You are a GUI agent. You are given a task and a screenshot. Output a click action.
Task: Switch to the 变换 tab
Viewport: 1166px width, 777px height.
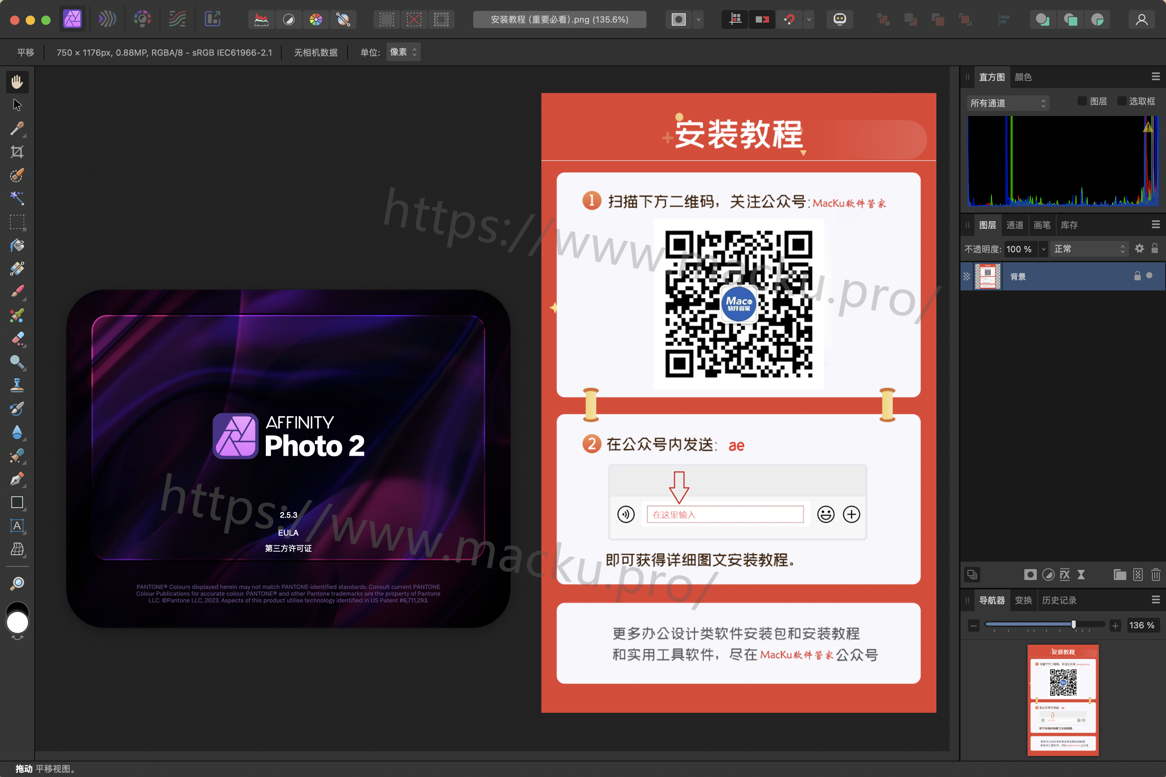(x=1023, y=600)
